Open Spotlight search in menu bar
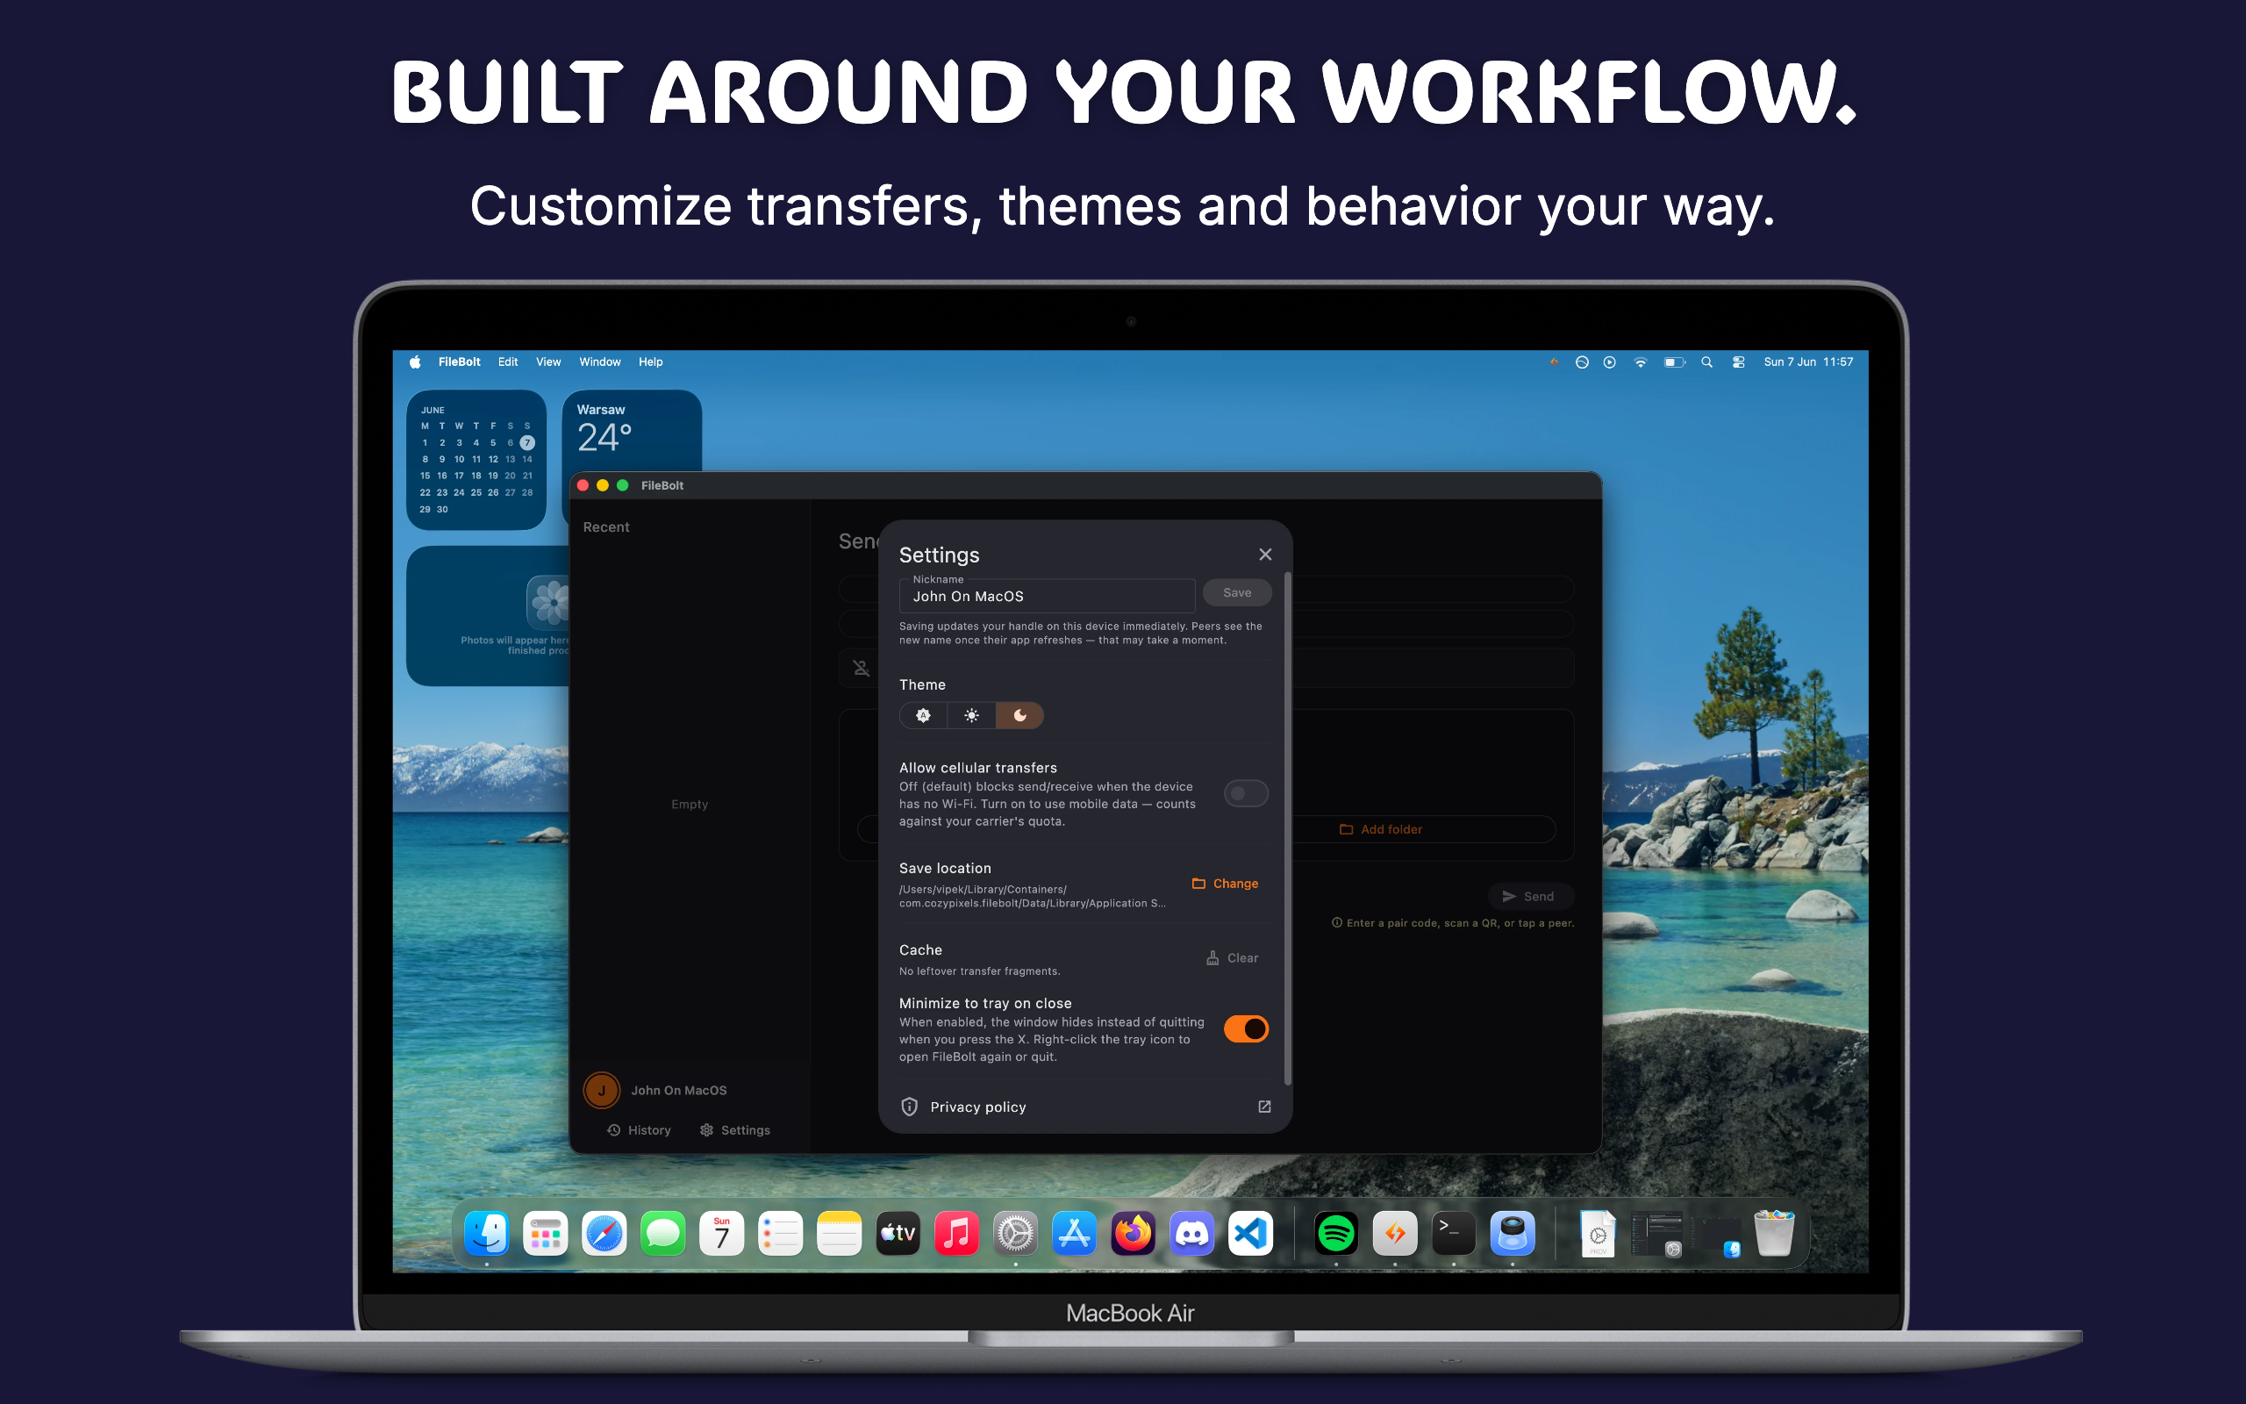 1706,362
